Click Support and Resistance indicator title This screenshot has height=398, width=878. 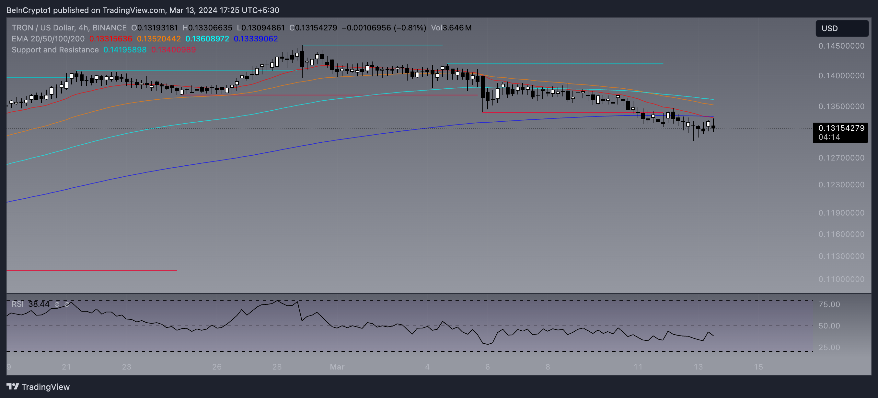tap(55, 50)
